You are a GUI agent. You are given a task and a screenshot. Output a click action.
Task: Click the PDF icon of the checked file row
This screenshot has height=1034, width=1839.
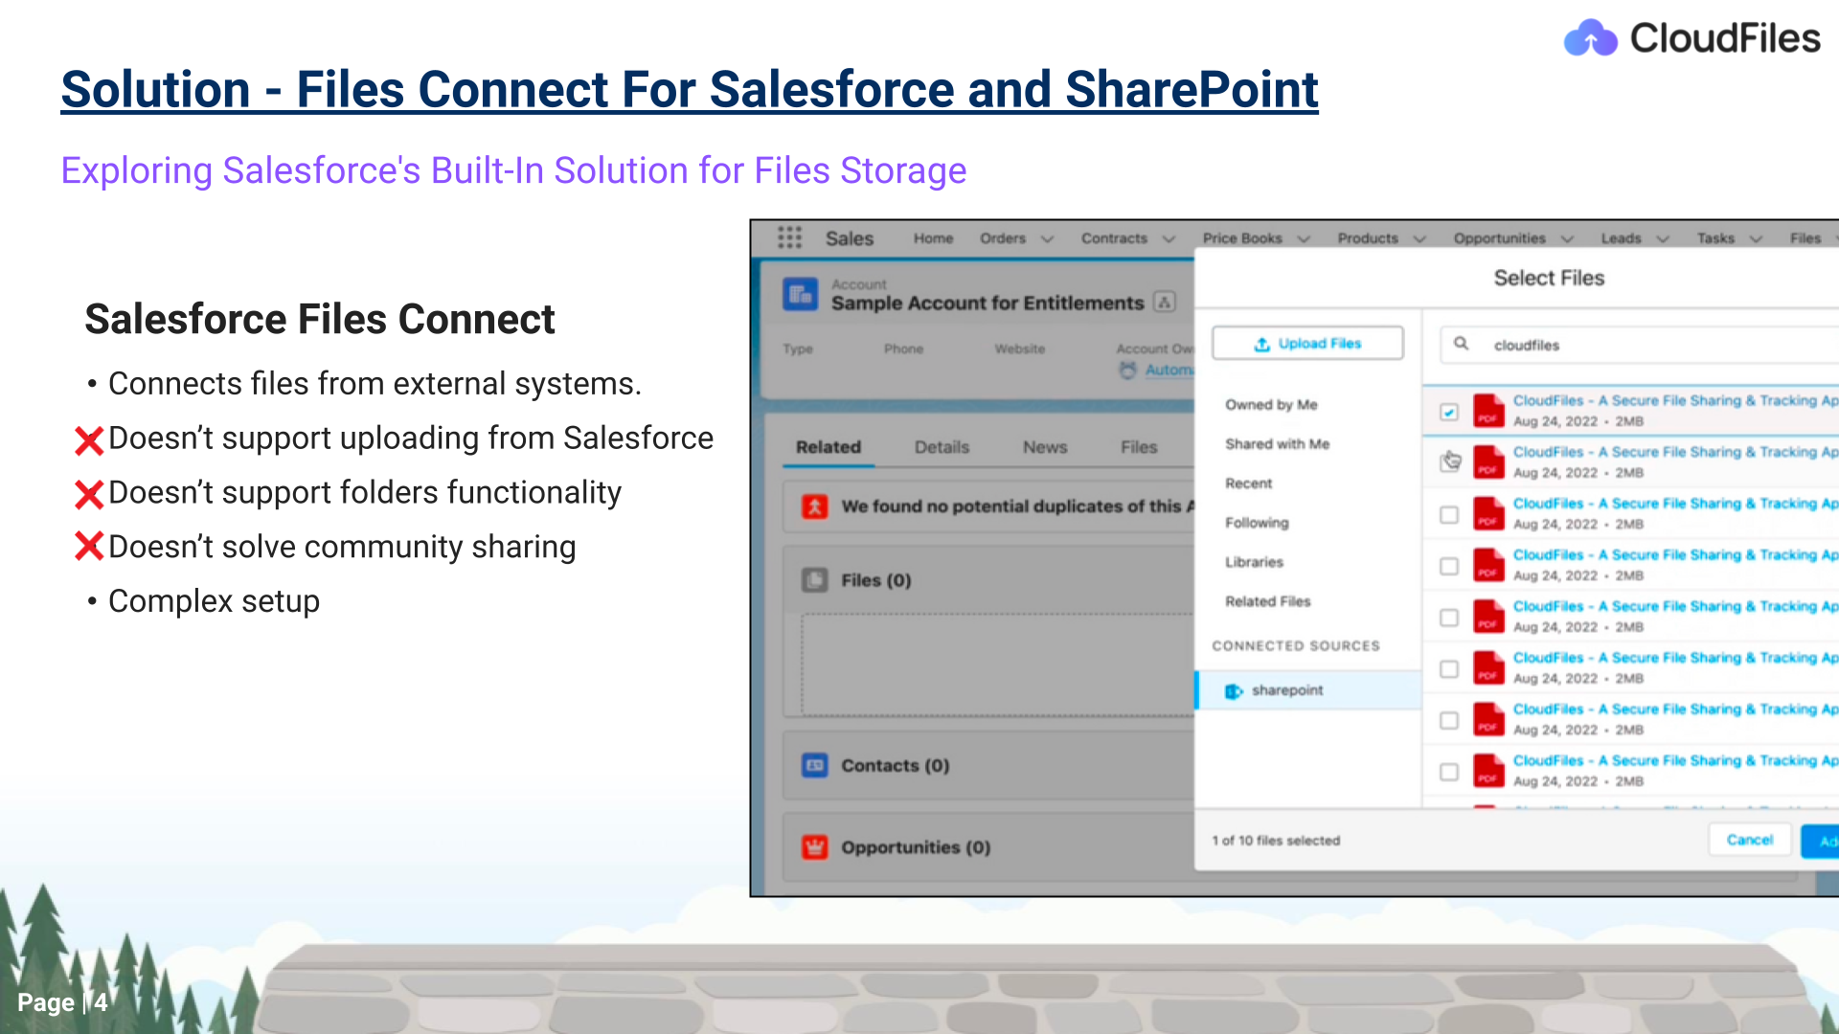1487,411
